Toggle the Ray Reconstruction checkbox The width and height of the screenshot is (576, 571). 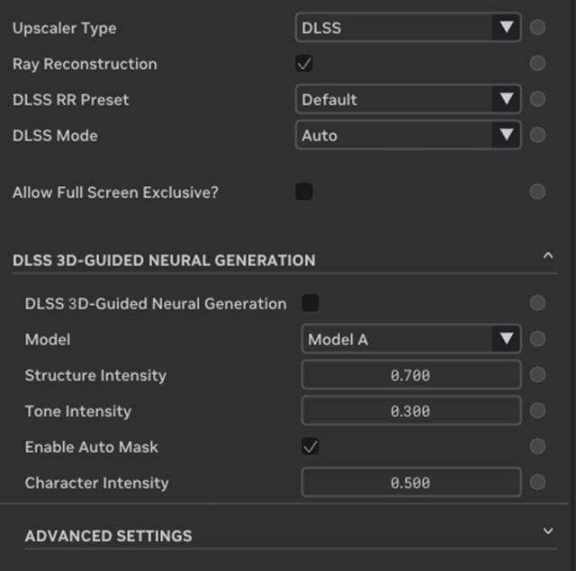304,64
